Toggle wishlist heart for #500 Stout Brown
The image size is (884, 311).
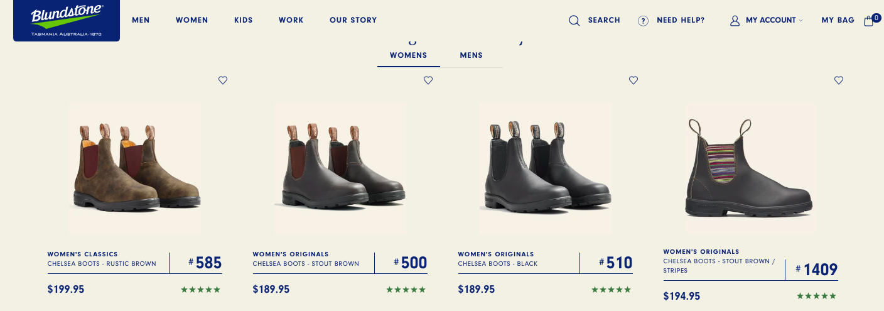click(x=428, y=80)
